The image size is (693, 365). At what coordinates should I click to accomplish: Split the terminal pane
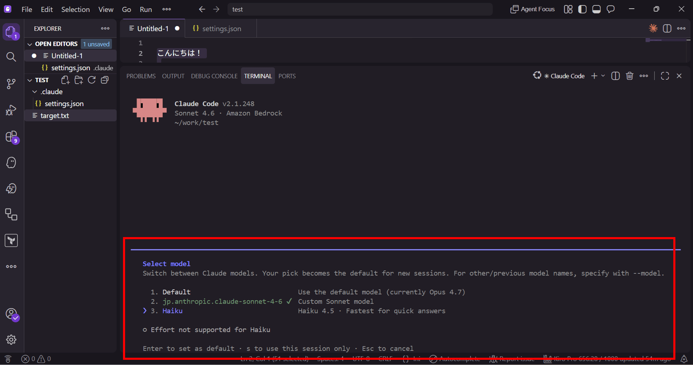coord(615,76)
